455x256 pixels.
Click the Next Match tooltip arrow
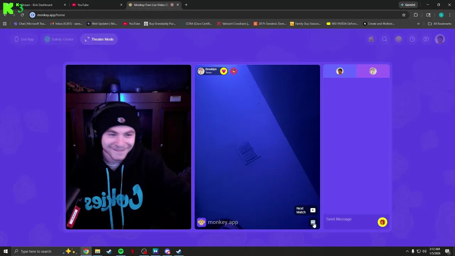pos(313,210)
